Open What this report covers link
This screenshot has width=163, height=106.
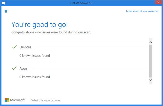coord(46,100)
